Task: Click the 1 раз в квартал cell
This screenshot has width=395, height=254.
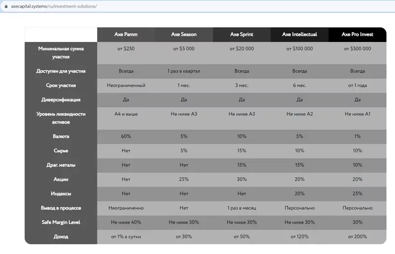Action: [184, 71]
